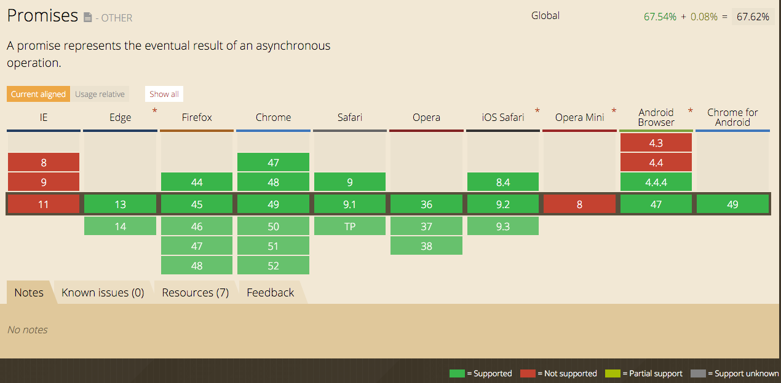
Task: Select the IE browser header
Action: 43,117
